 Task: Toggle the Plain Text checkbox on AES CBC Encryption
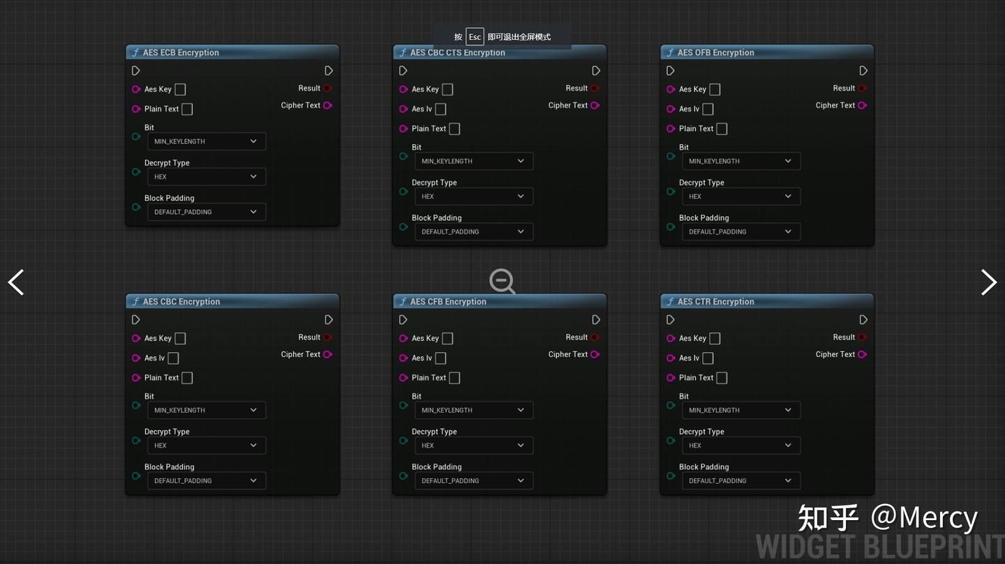coord(186,377)
